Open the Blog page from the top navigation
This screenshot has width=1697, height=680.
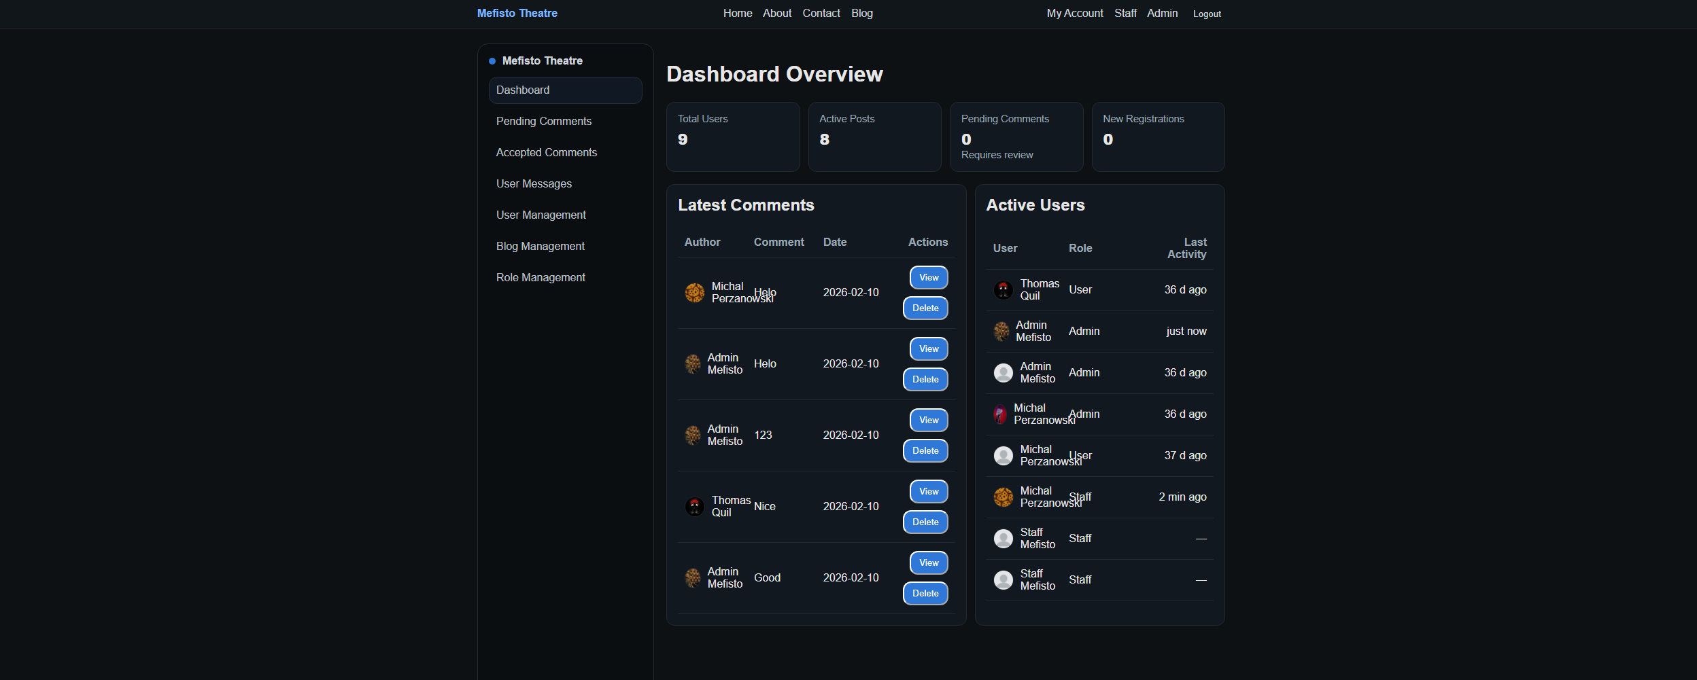[x=861, y=13]
